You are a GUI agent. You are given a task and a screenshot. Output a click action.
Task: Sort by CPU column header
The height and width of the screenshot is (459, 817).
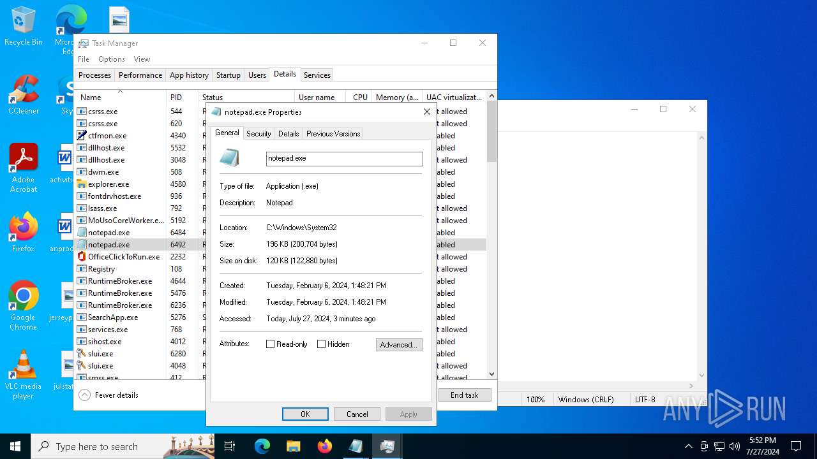pos(359,97)
